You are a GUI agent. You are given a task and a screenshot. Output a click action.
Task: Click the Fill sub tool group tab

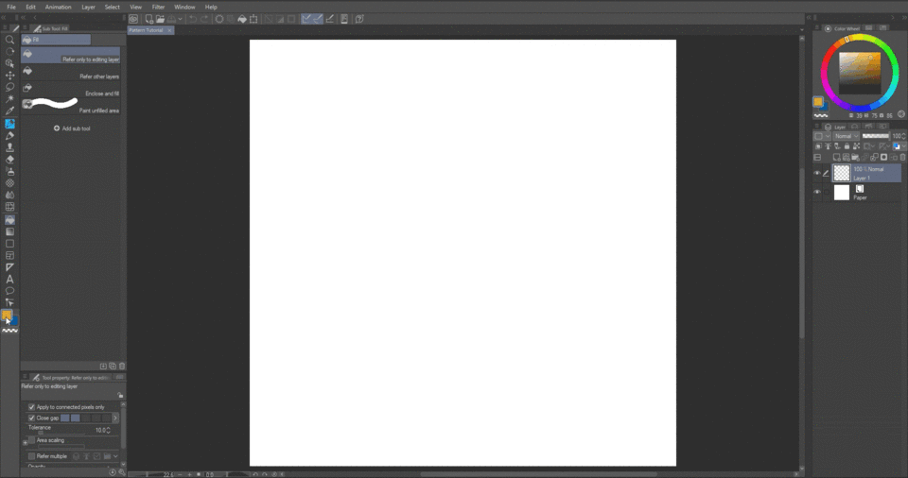pyautogui.click(x=56, y=40)
